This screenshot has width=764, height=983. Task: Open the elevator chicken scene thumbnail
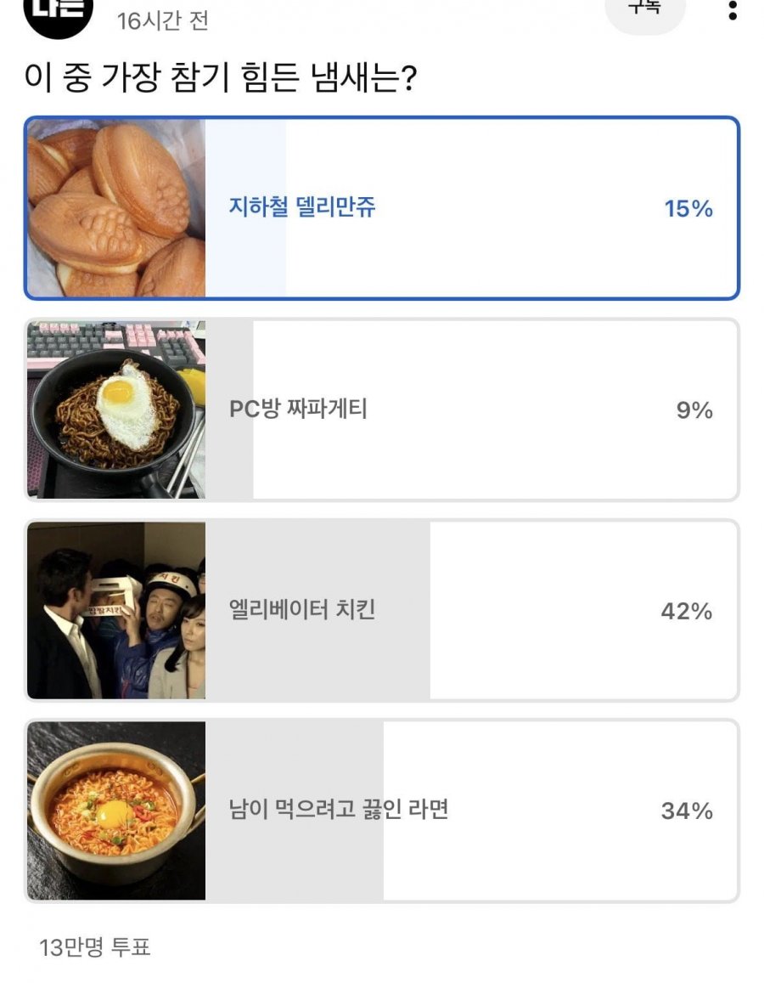click(x=116, y=610)
